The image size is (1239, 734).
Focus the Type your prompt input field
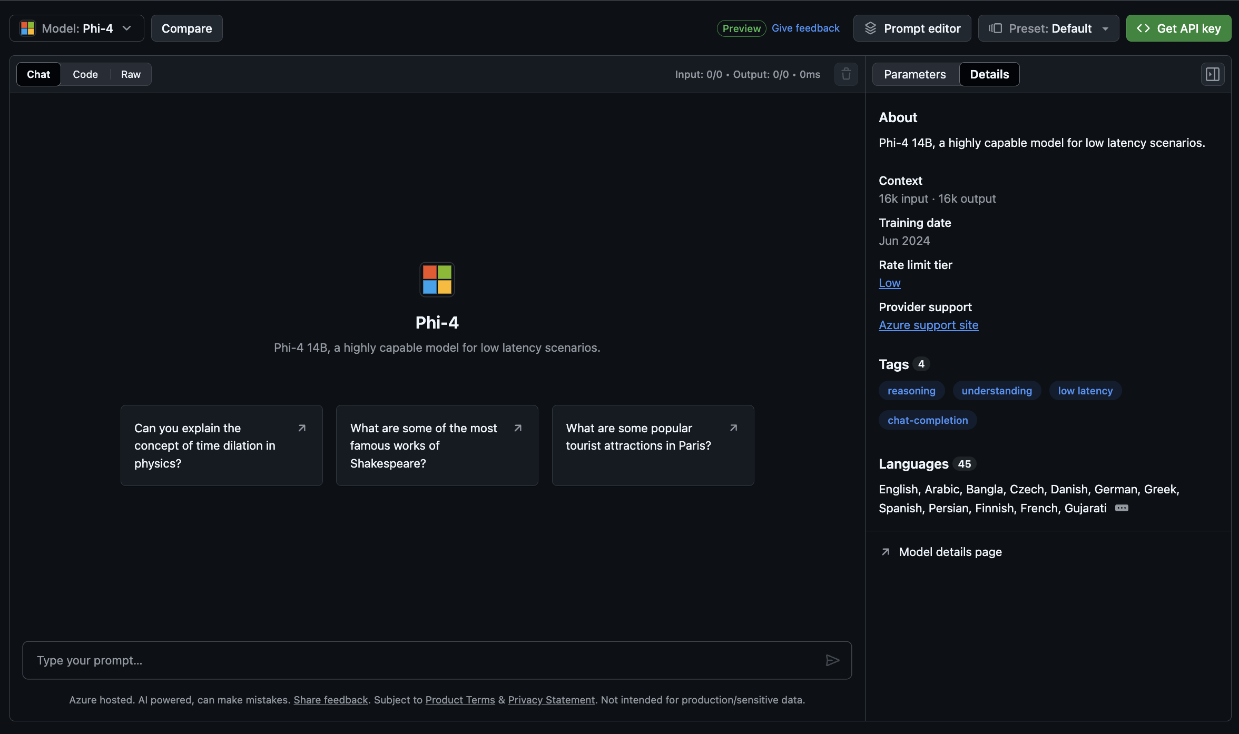pos(437,660)
